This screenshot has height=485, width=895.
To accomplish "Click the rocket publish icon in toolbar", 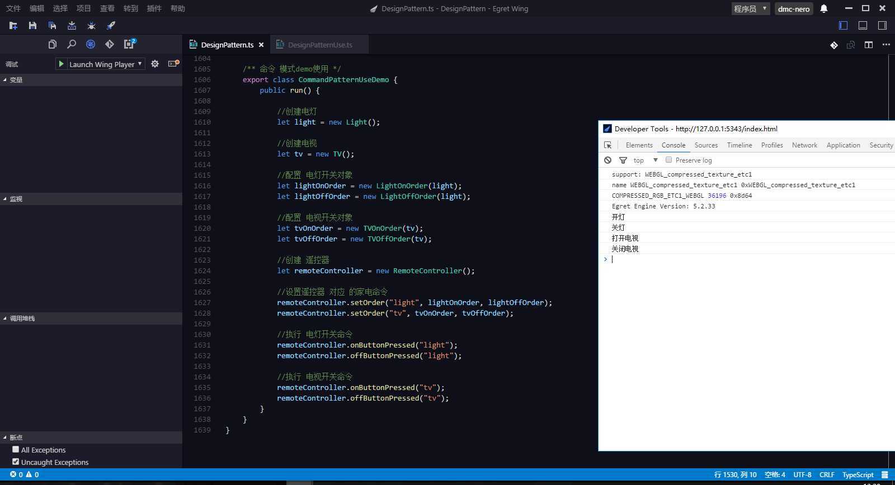I will coord(111,26).
